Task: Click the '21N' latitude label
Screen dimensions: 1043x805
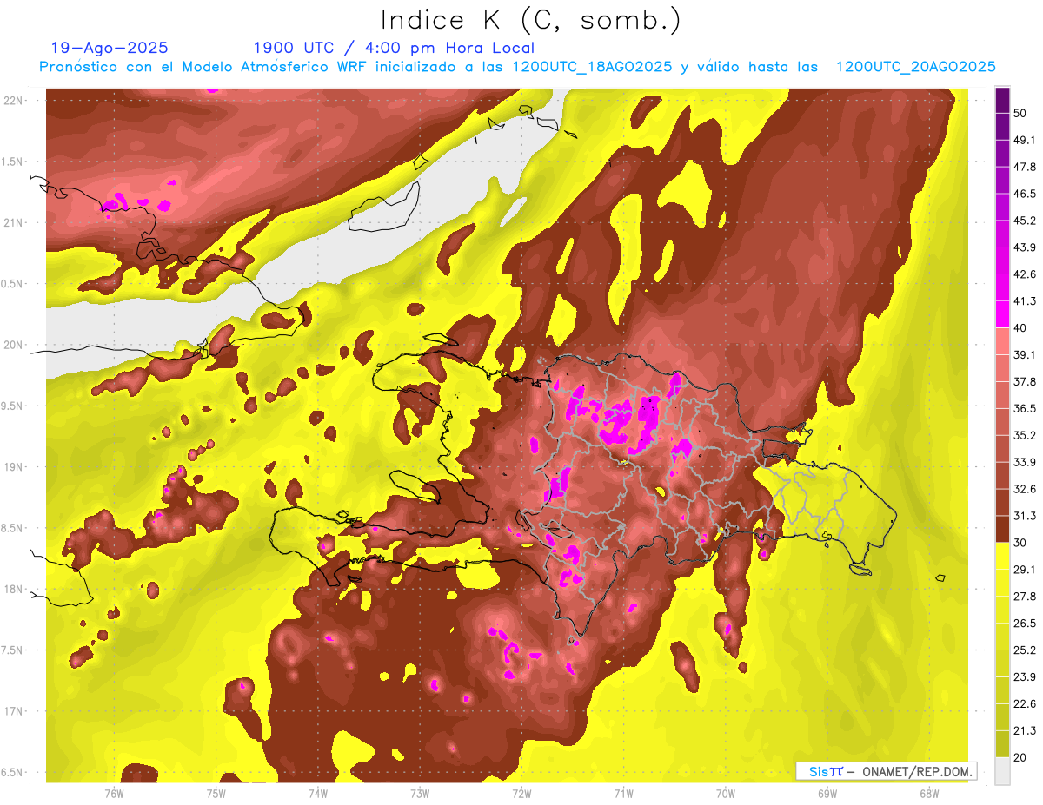Action: [x=12, y=223]
